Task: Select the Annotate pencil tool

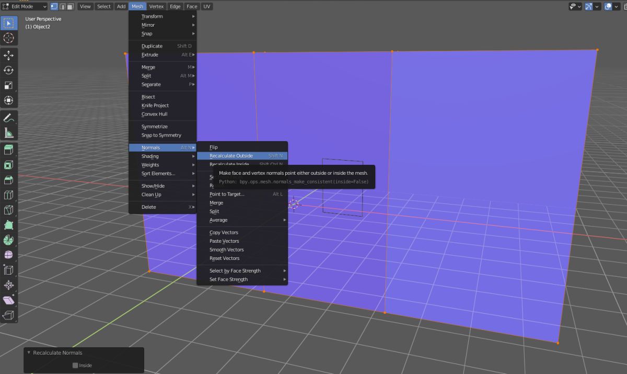Action: tap(9, 118)
